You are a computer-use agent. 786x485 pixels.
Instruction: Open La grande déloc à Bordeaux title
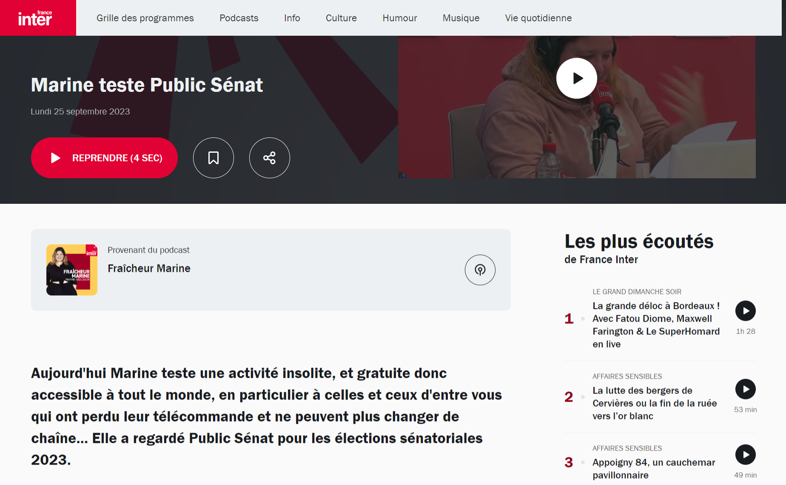[656, 325]
